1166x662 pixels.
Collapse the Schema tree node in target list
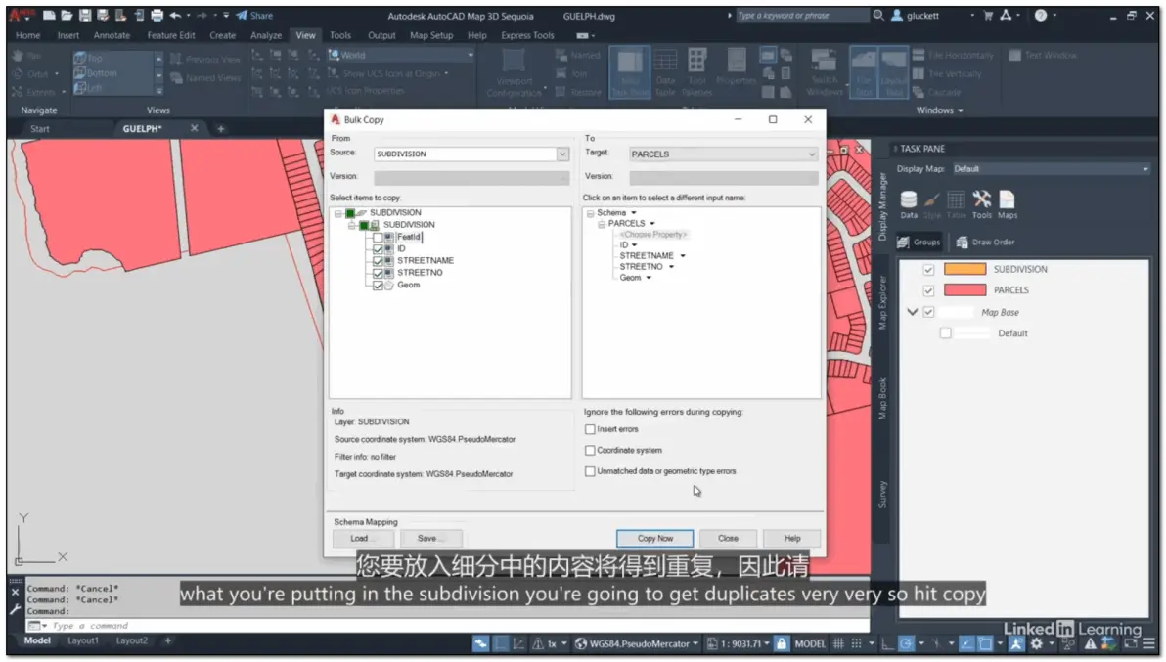pos(591,213)
